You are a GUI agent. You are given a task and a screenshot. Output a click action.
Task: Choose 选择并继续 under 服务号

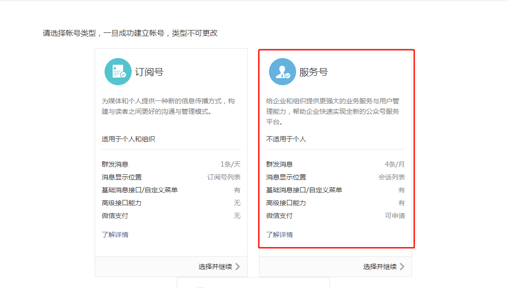(380, 267)
